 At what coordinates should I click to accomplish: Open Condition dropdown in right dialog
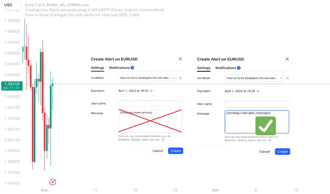254,78
